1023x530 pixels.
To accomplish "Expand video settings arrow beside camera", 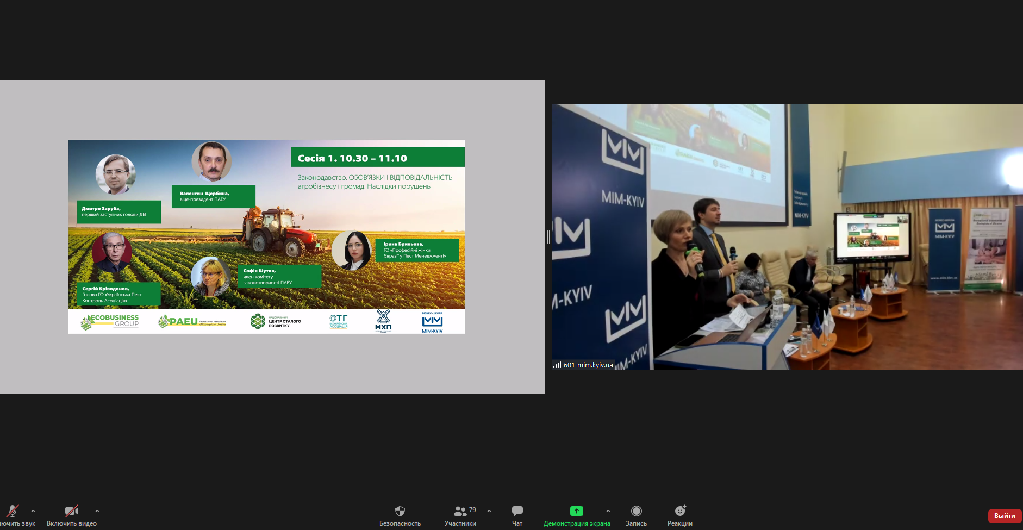I will tap(97, 511).
